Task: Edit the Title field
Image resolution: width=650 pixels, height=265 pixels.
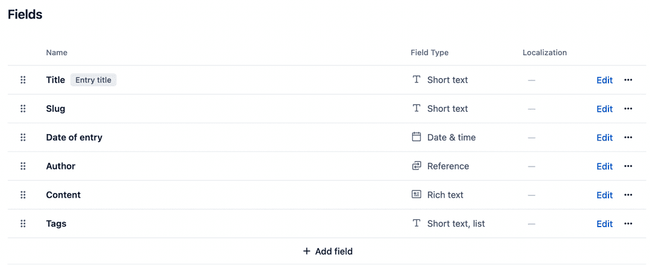Action: (x=604, y=80)
